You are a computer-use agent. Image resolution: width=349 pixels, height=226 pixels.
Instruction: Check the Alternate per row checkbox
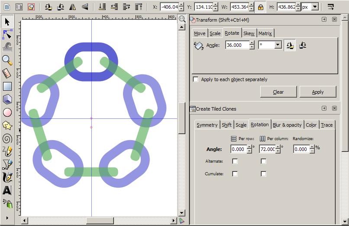pyautogui.click(x=235, y=161)
